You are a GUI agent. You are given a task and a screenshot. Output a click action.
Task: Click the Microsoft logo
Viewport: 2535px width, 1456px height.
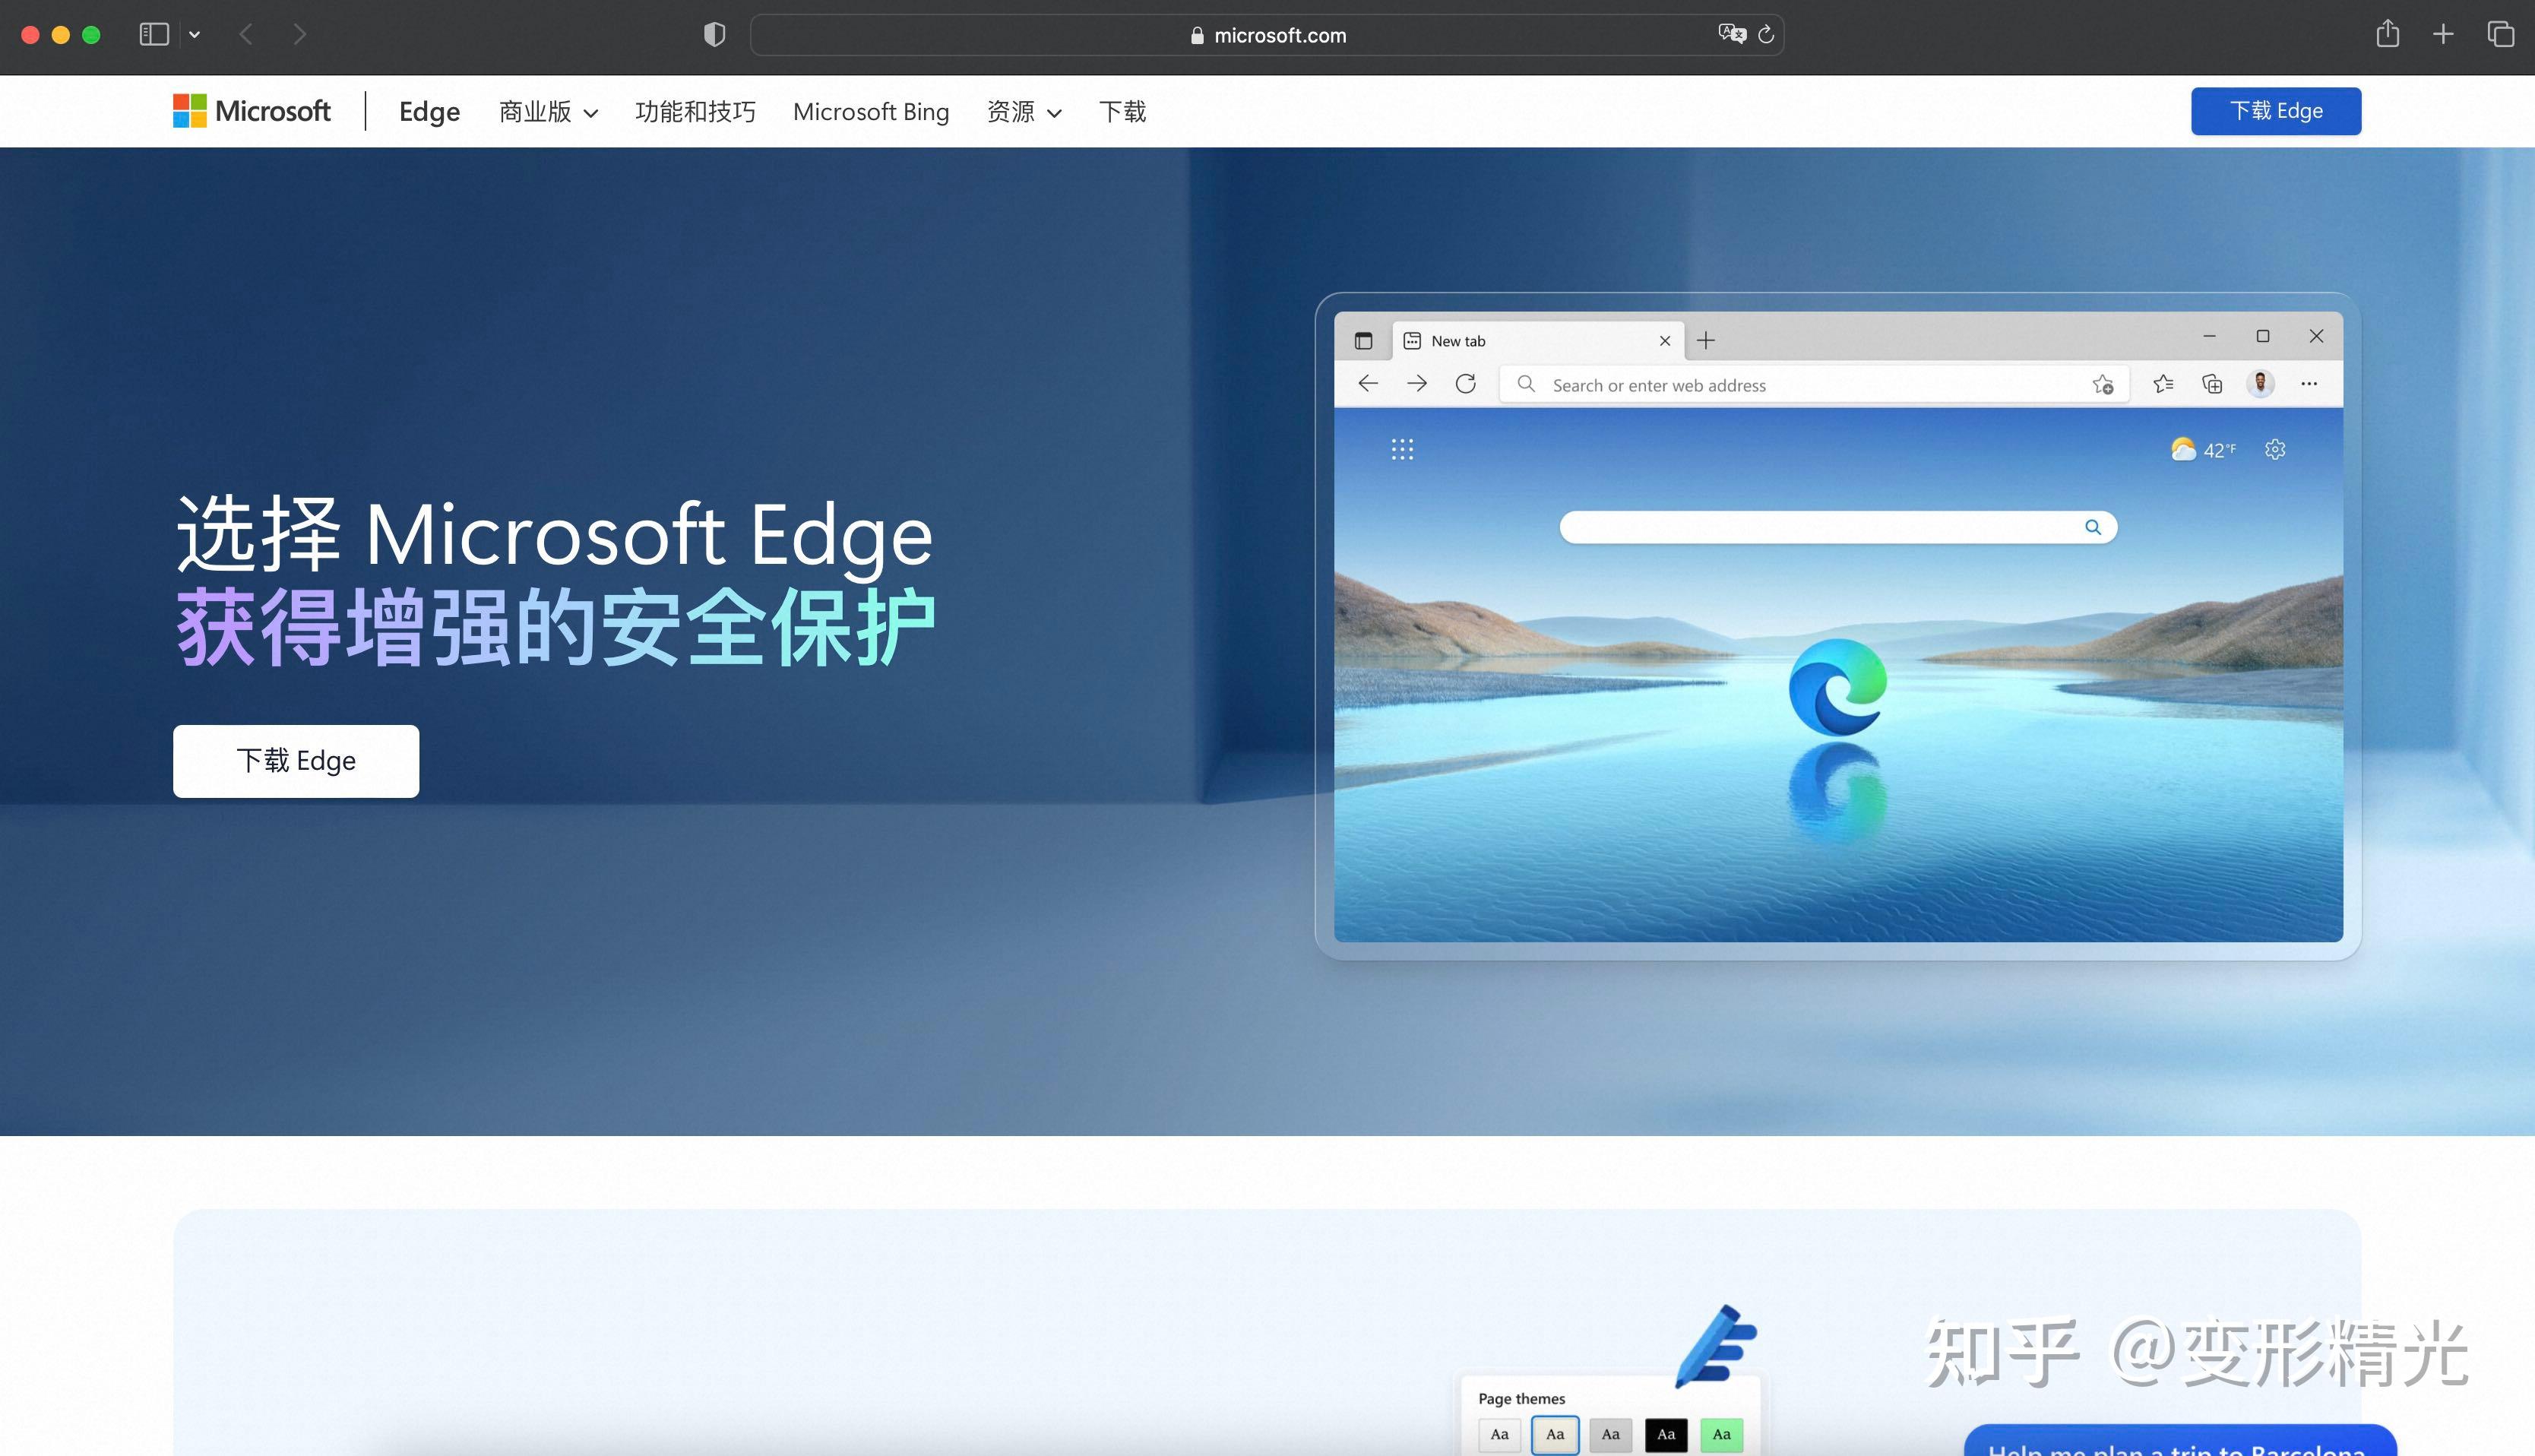click(x=252, y=111)
